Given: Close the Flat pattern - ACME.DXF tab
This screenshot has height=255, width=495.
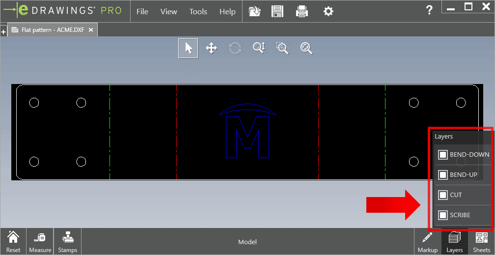Looking at the screenshot, I should pos(91,30).
